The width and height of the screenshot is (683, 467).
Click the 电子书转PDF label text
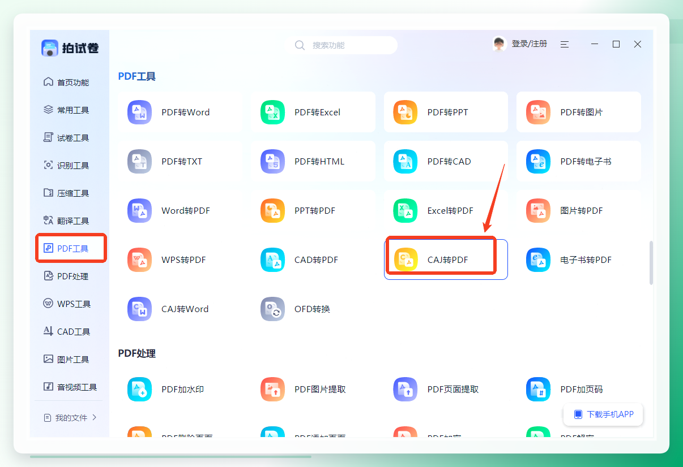tap(586, 260)
